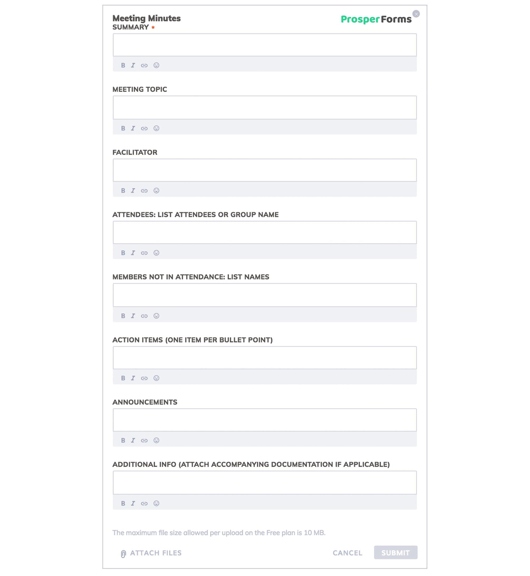Submit the Meeting Minutes form

(x=395, y=553)
